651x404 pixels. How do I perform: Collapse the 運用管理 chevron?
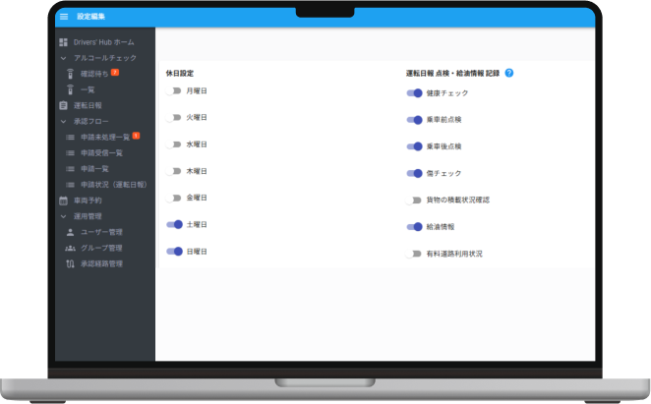63,216
